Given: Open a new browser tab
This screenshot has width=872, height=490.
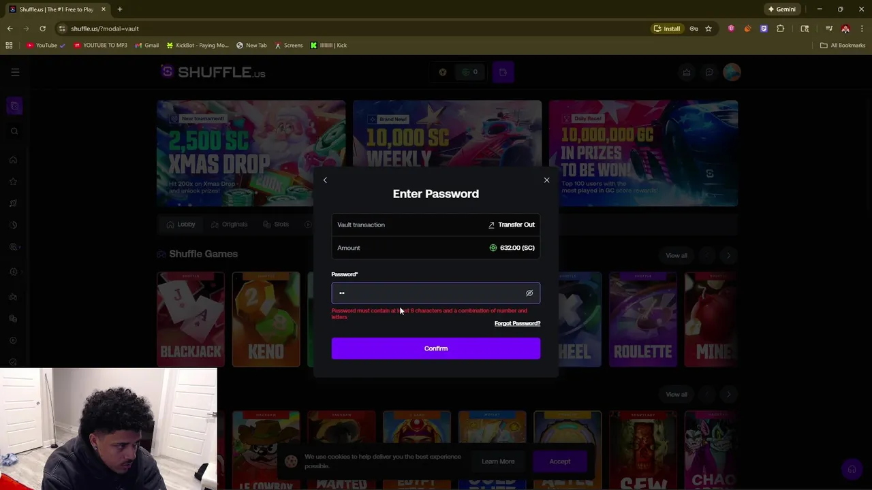Looking at the screenshot, I should [x=119, y=10].
